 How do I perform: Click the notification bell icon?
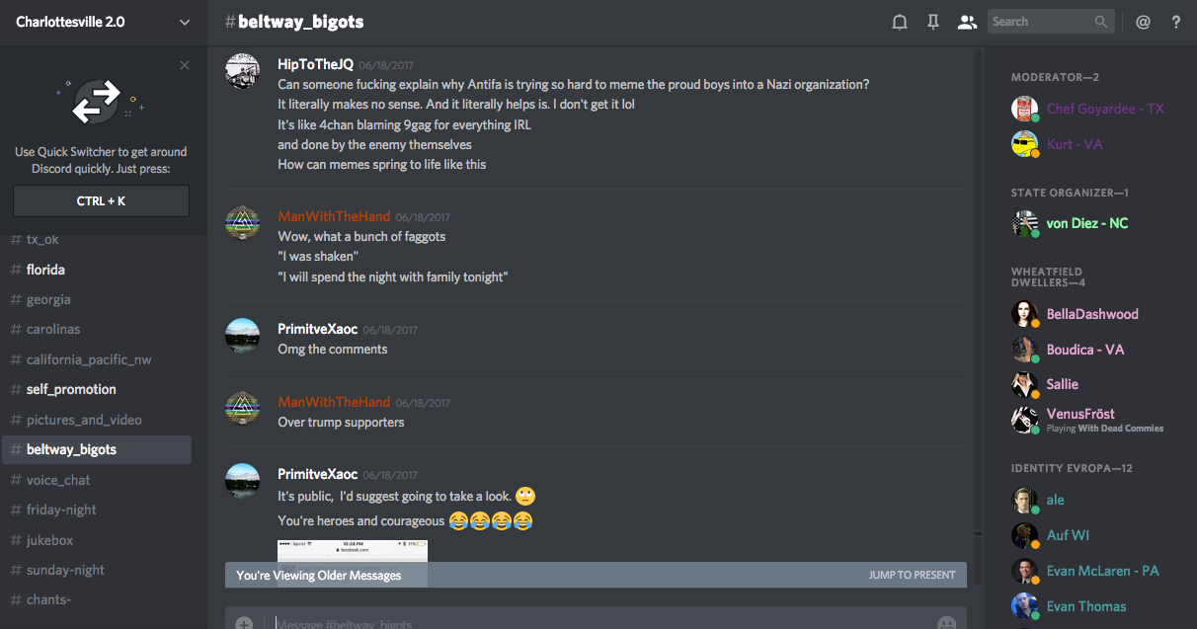pyautogui.click(x=900, y=22)
